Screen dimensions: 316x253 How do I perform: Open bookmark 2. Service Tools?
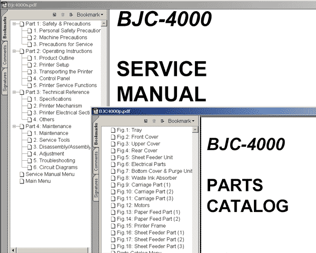pyautogui.click(x=52, y=140)
